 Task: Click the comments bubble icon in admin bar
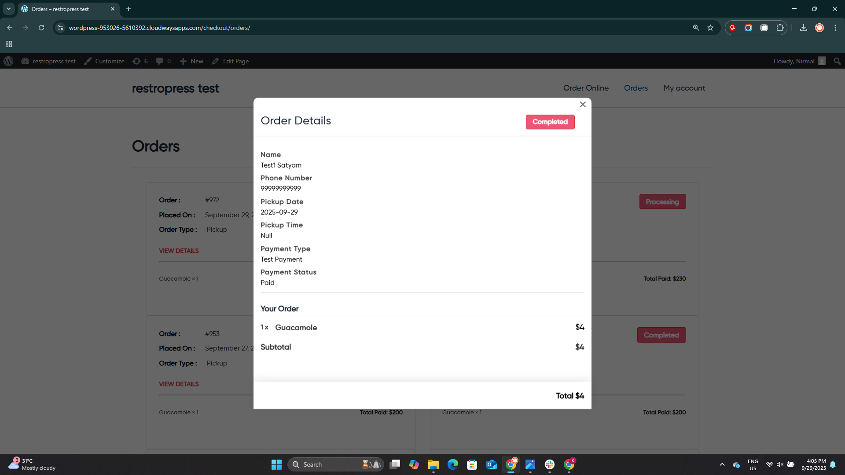click(x=160, y=61)
